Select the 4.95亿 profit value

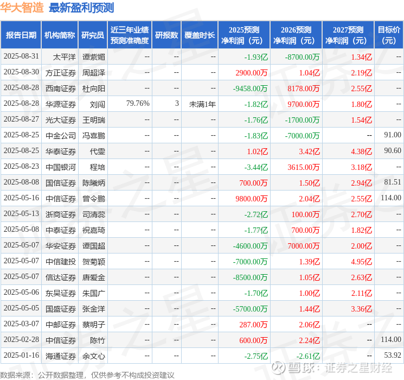(x=362, y=262)
